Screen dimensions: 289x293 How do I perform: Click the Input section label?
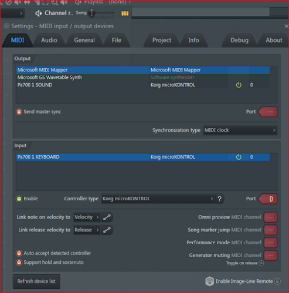point(20,145)
